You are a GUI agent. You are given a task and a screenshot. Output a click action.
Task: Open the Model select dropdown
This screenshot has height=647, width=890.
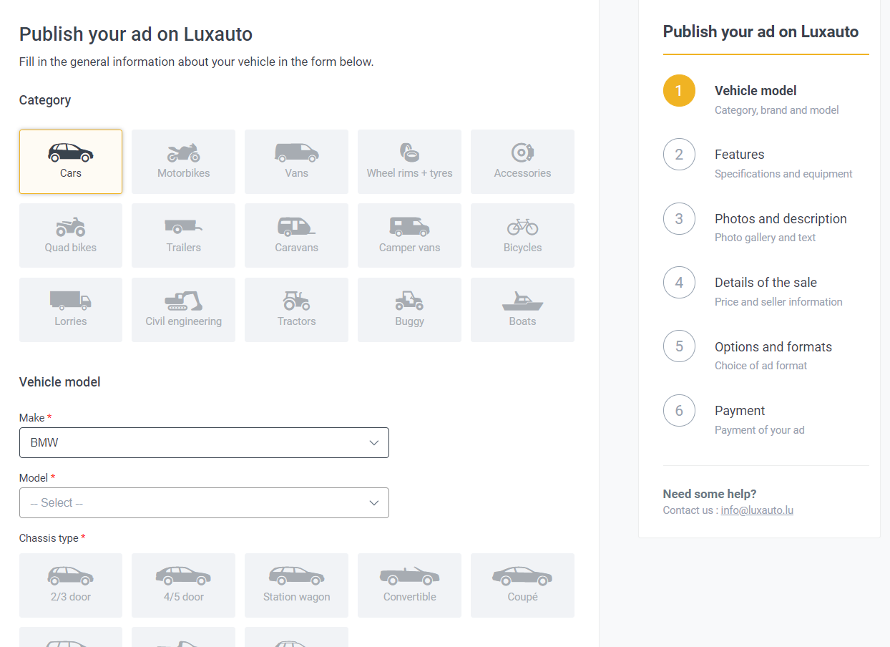204,503
